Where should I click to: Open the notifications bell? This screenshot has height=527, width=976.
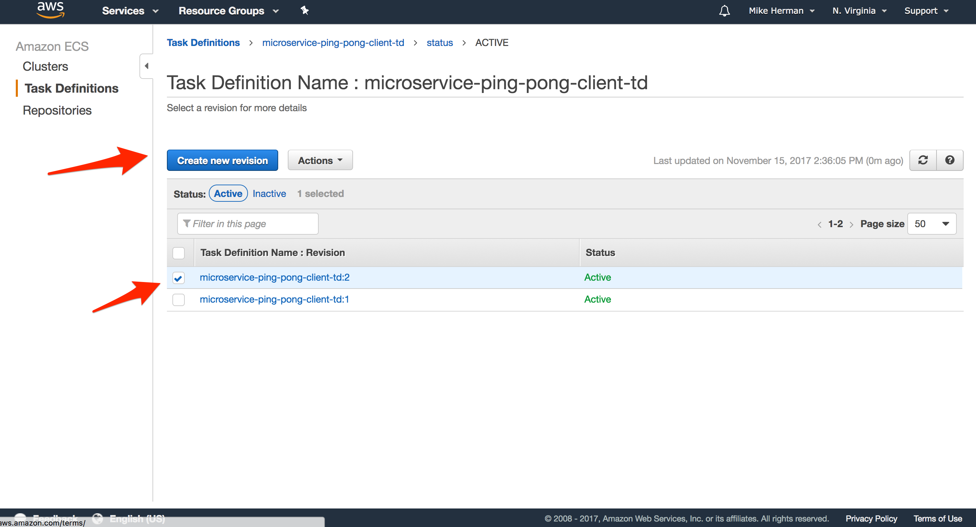coord(724,11)
